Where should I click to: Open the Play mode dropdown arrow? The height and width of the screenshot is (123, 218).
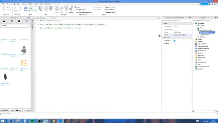point(41,13)
